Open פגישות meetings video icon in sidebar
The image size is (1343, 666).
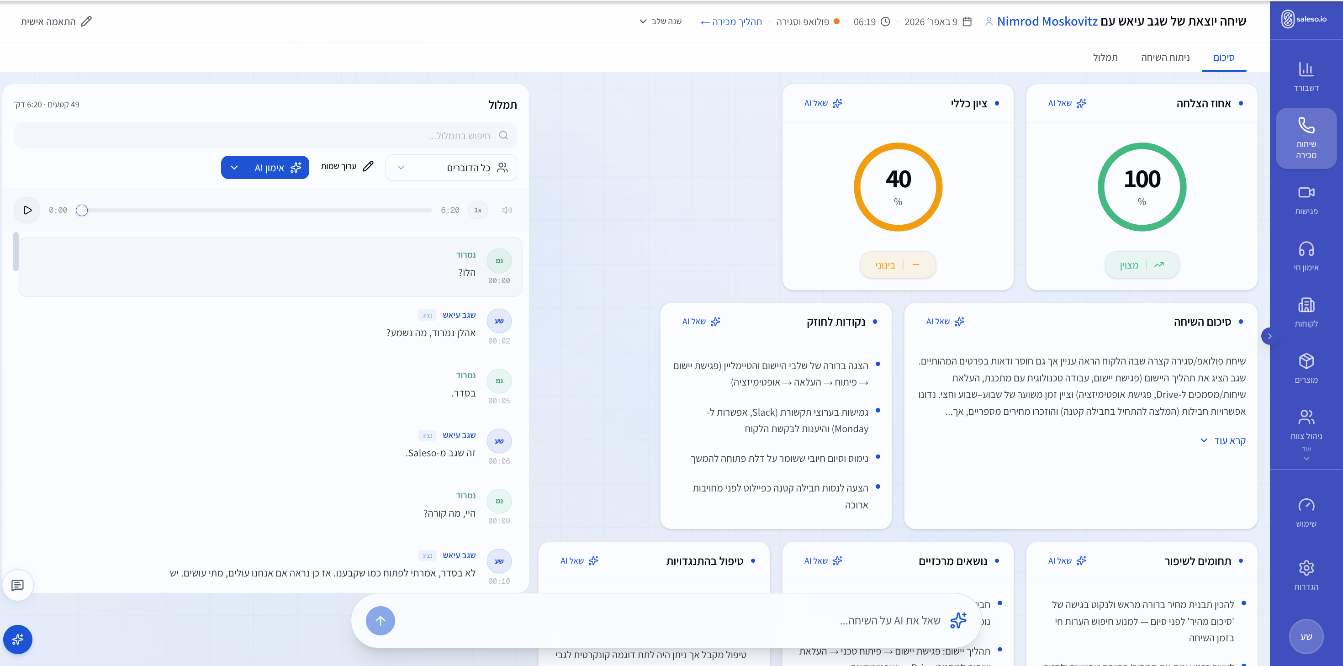(x=1306, y=200)
